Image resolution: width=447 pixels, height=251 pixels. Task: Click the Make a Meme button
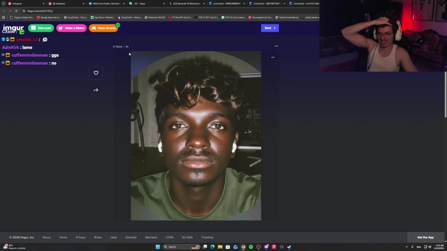tap(71, 28)
